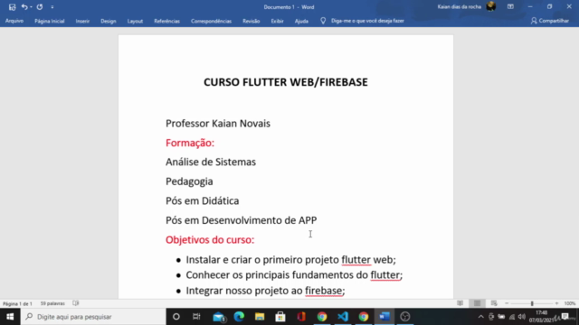
Task: Open the Exibir tab
Action: tap(278, 21)
